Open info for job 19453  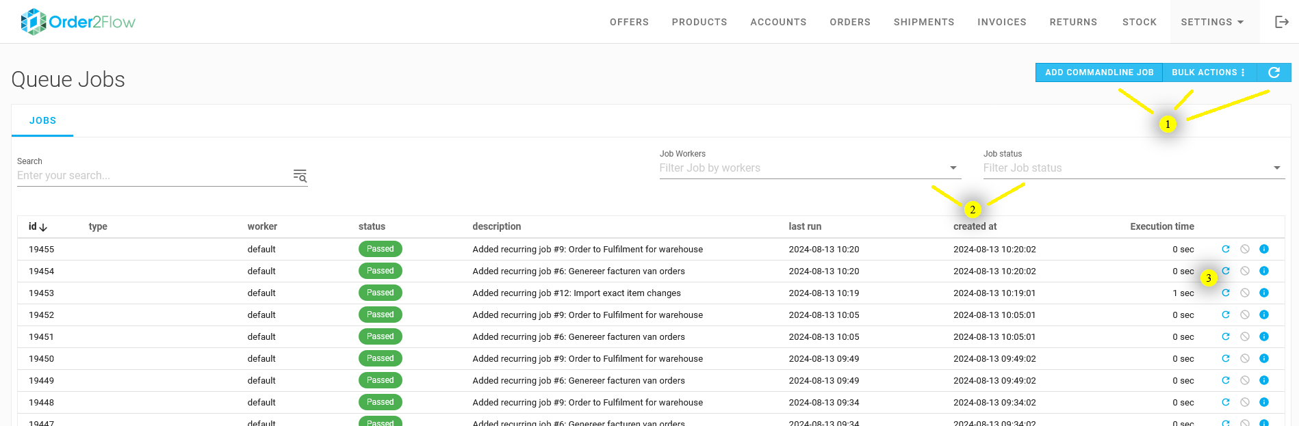click(1264, 293)
